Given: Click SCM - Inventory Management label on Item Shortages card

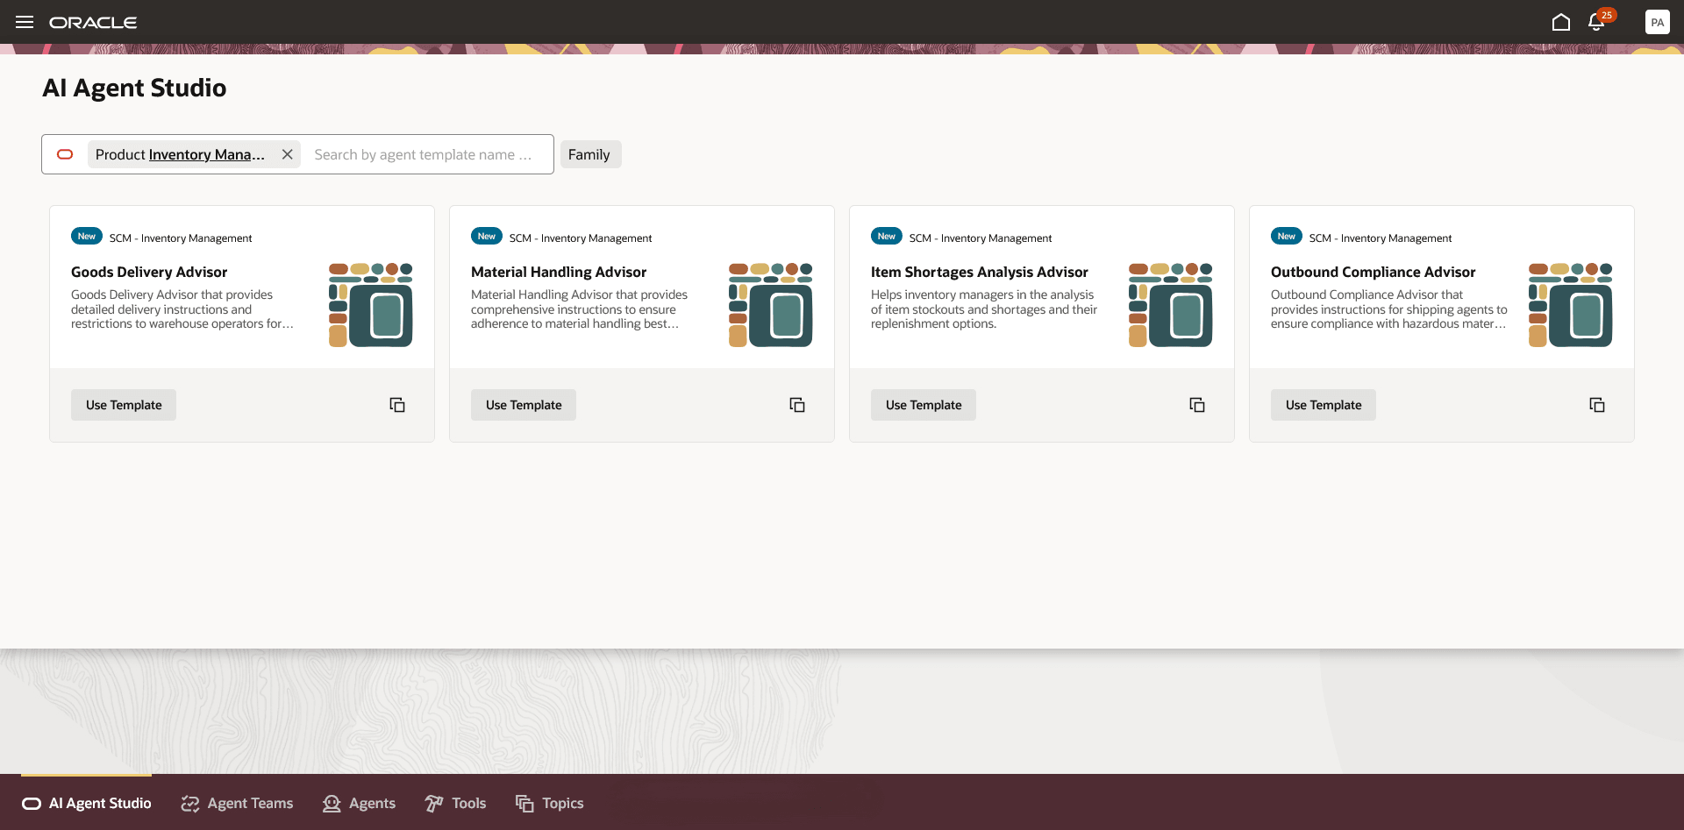Looking at the screenshot, I should pyautogui.click(x=981, y=238).
